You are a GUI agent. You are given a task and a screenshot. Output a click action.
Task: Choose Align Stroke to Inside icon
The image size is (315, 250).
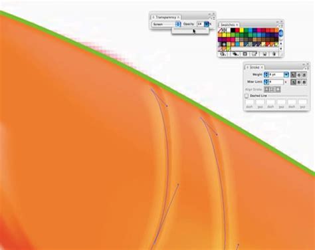pyautogui.click(x=272, y=89)
